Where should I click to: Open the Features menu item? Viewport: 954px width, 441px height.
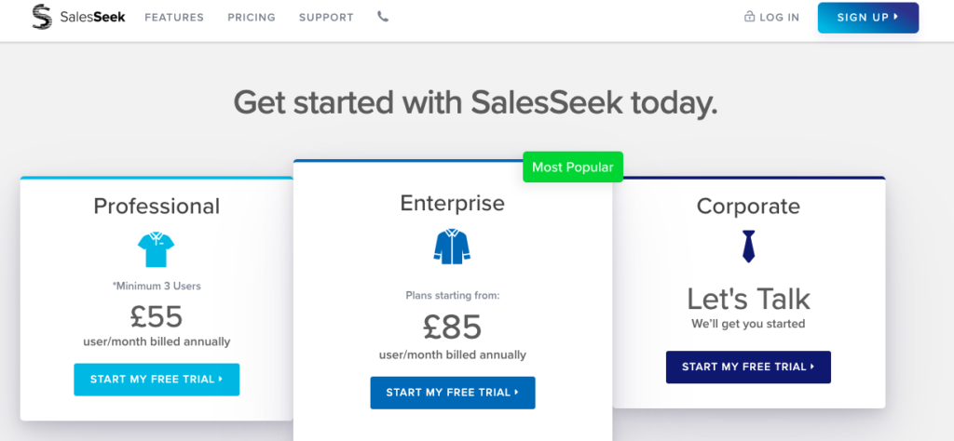tap(174, 18)
